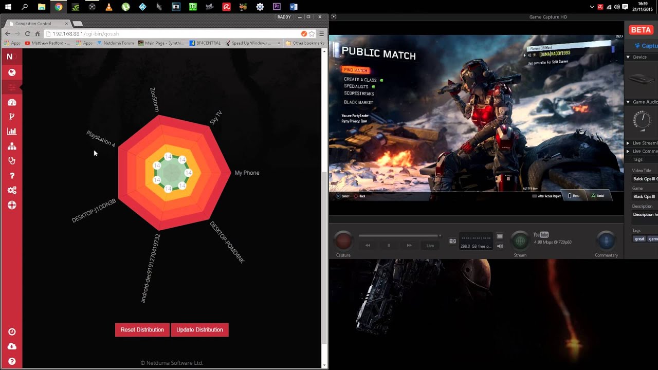Click Reset Distribution button
This screenshot has height=370, width=658.
click(x=142, y=330)
